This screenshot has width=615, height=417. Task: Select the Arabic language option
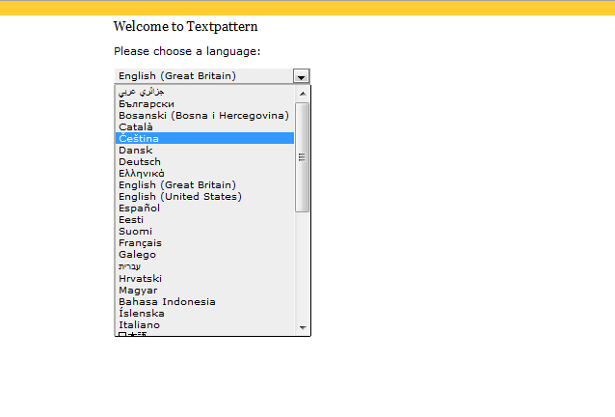click(205, 92)
